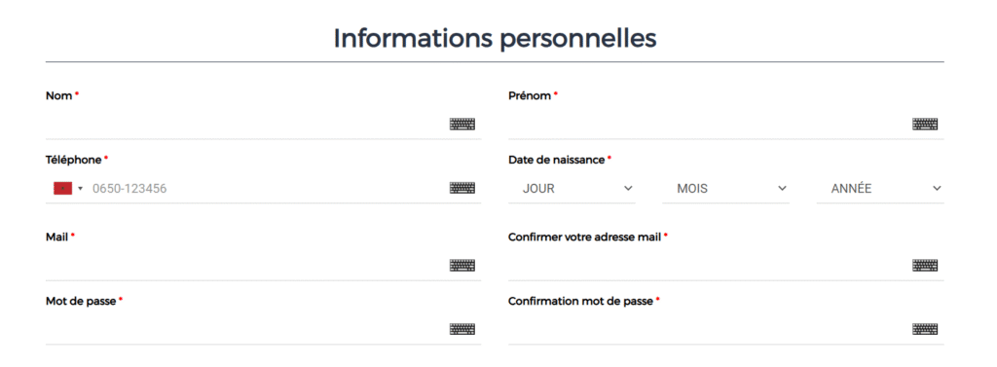This screenshot has width=997, height=367.
Task: Open the JOUR dropdown
Action: [x=572, y=189]
